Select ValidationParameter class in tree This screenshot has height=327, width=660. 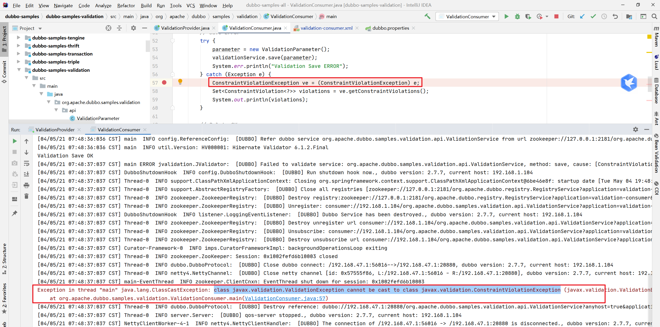(98, 118)
